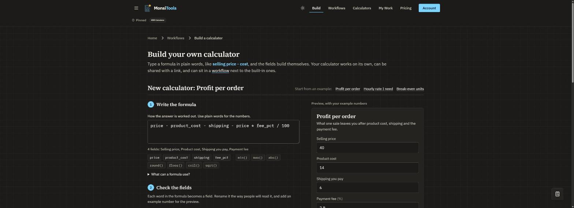
Task: Insert the abs() function chip
Action: [273, 158]
